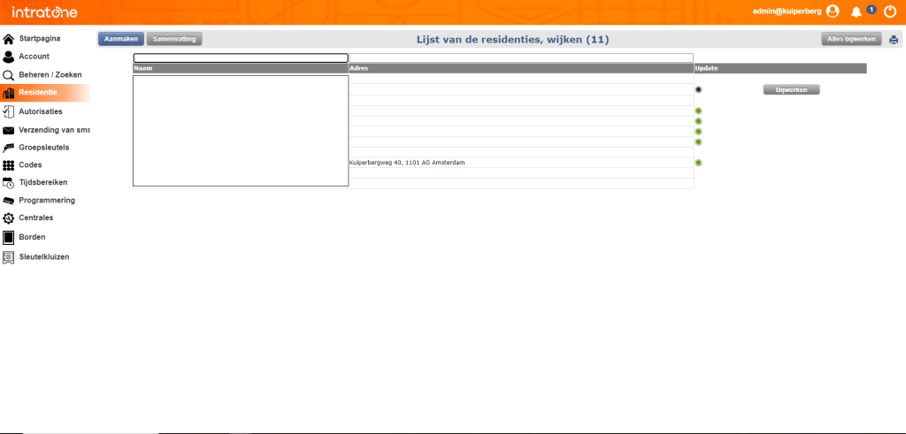Open Programmering in the sidebar
Viewport: 906px width, 434px height.
tap(47, 200)
